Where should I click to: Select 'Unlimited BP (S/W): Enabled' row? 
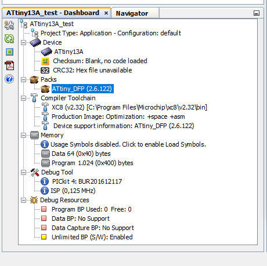[92, 237]
